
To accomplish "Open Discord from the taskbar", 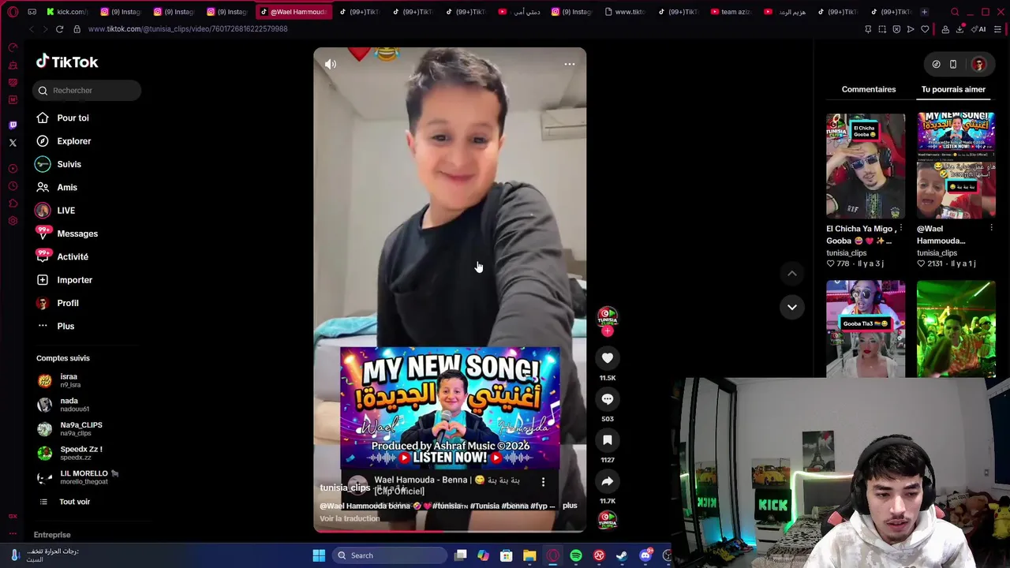I will 645,555.
